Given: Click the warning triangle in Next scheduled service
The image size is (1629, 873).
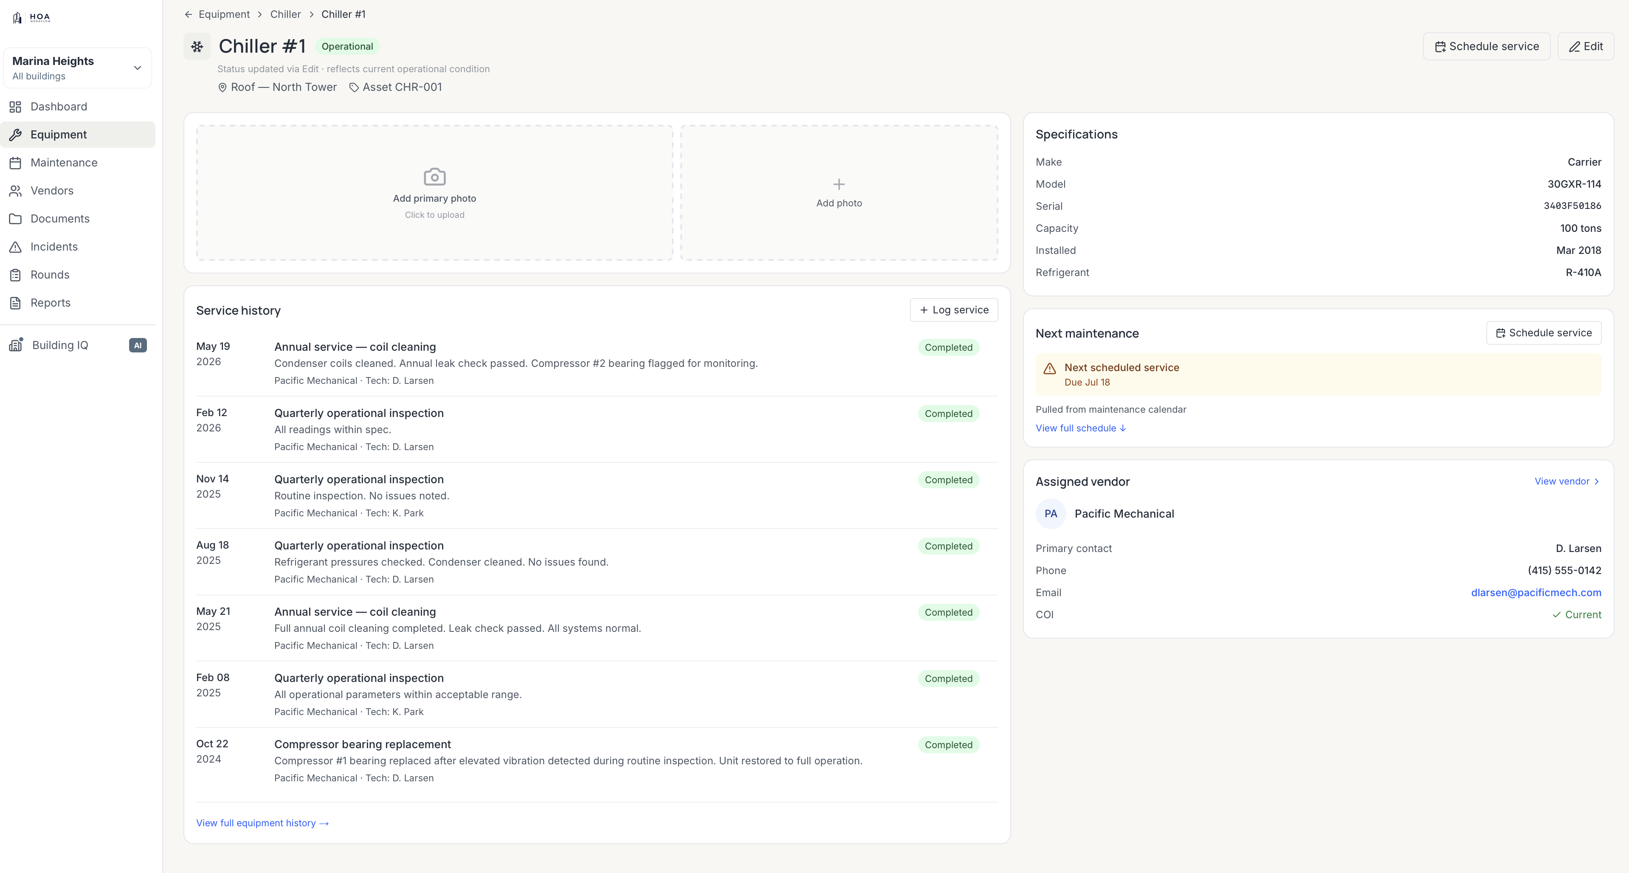Looking at the screenshot, I should click(1050, 369).
